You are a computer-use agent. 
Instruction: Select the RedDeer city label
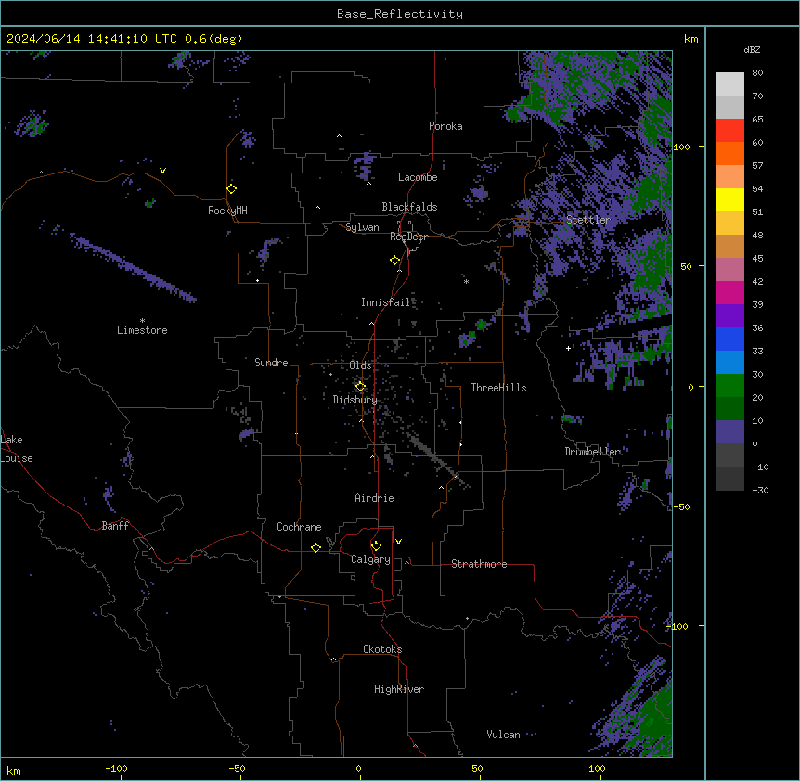click(x=408, y=237)
